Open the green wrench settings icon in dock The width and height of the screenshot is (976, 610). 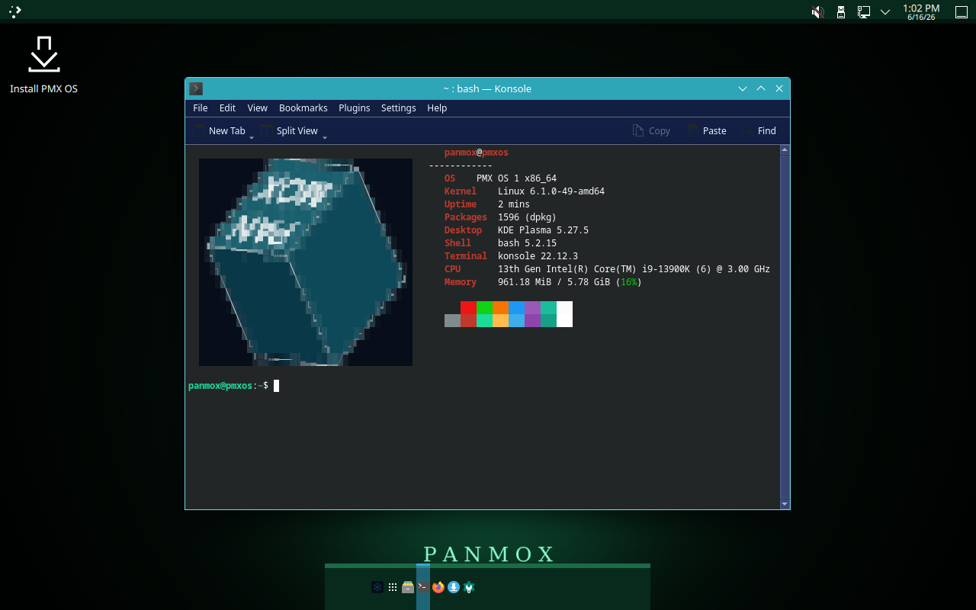point(469,587)
